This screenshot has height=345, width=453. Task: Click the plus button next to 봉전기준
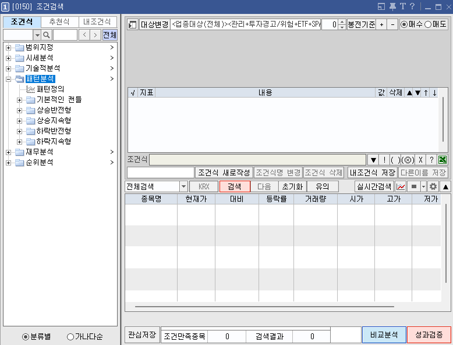[381, 25]
